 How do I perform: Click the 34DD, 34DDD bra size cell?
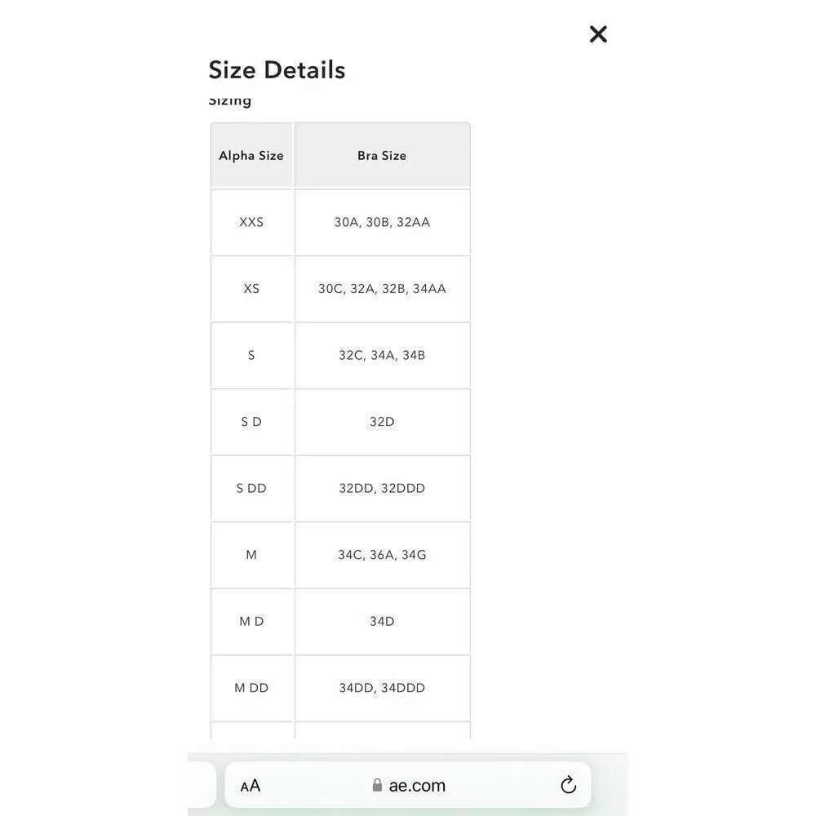(x=382, y=688)
